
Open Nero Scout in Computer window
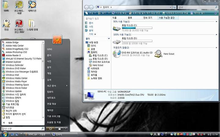point(164,54)
